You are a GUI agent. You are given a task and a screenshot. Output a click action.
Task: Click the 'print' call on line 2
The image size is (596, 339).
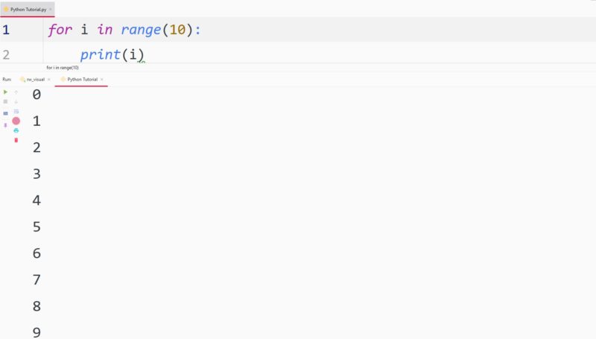point(100,54)
